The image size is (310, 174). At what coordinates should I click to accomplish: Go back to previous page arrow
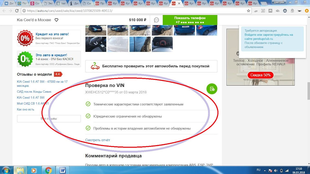(x=4, y=11)
